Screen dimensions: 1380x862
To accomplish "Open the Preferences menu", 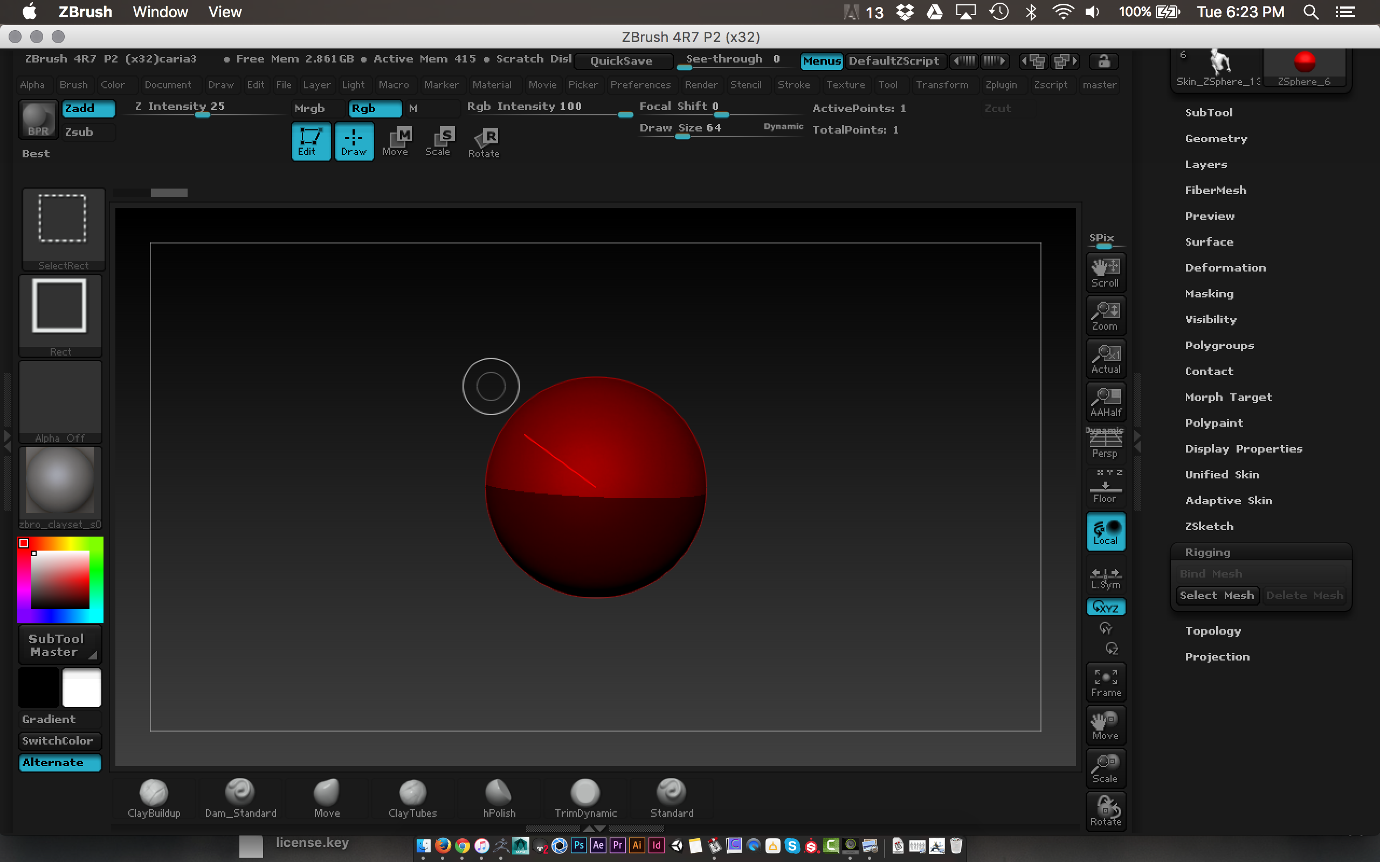I will [640, 85].
